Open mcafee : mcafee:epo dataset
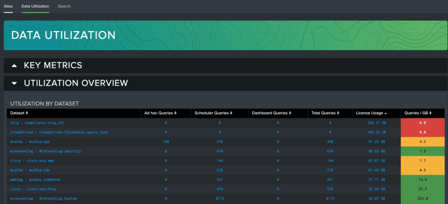The height and width of the screenshot is (204, 448). (30, 142)
